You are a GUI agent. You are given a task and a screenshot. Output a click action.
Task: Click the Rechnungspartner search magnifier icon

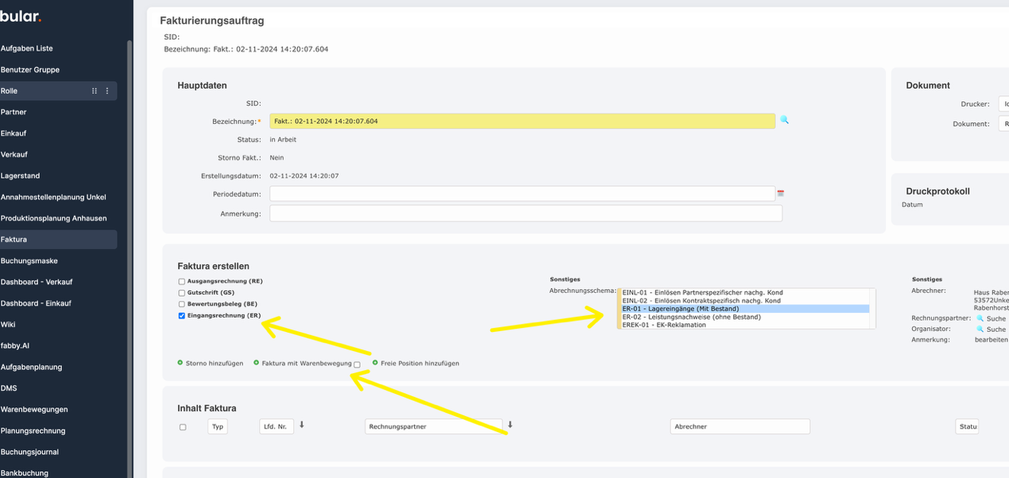click(980, 318)
